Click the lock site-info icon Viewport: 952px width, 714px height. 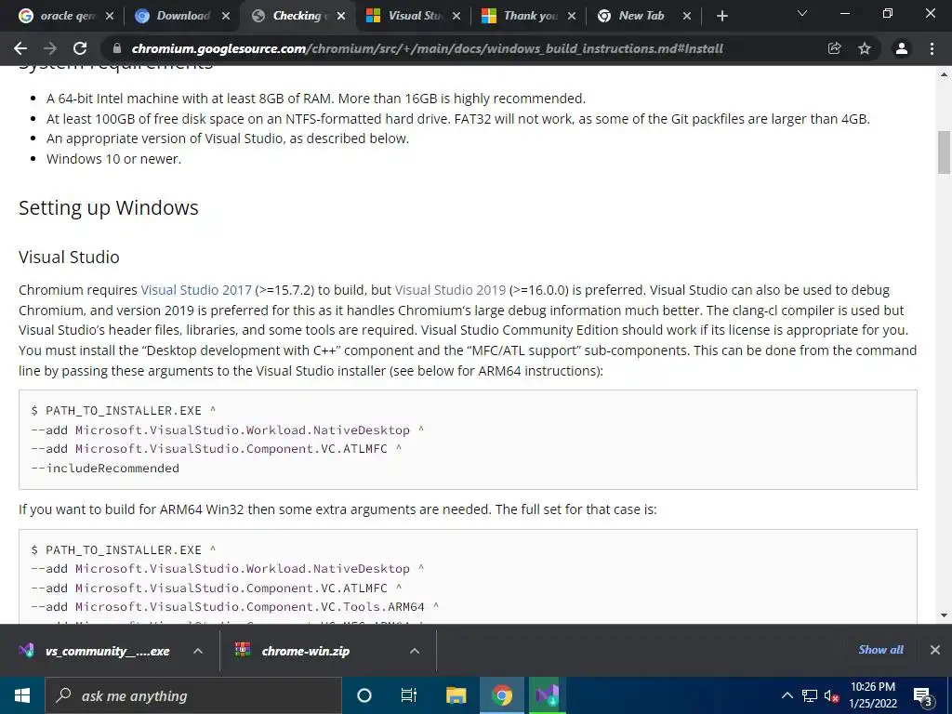(117, 48)
